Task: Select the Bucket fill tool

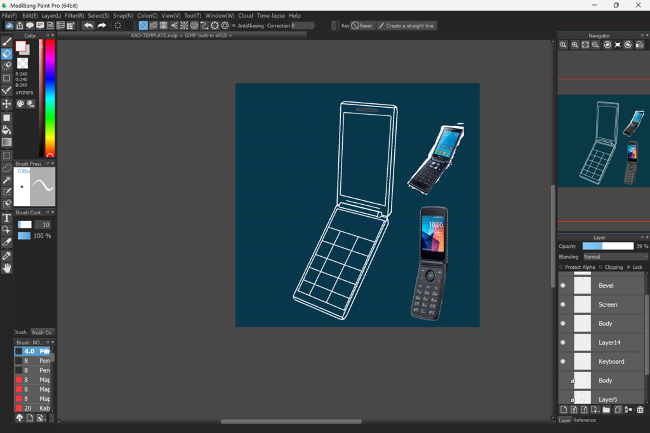Action: tap(6, 129)
